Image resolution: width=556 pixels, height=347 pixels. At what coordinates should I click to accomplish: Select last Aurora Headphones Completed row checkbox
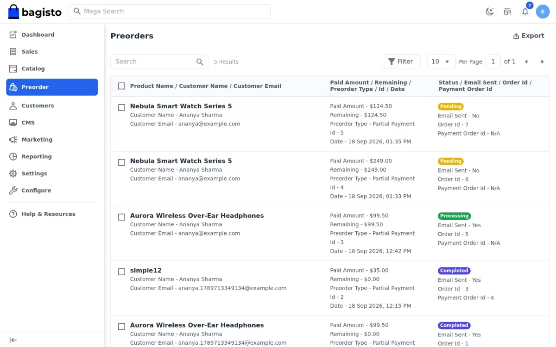pos(121,327)
